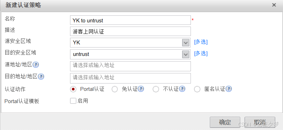Click the [多选] link for 源安全区域
Screen dimensions: 283x130
201,42
